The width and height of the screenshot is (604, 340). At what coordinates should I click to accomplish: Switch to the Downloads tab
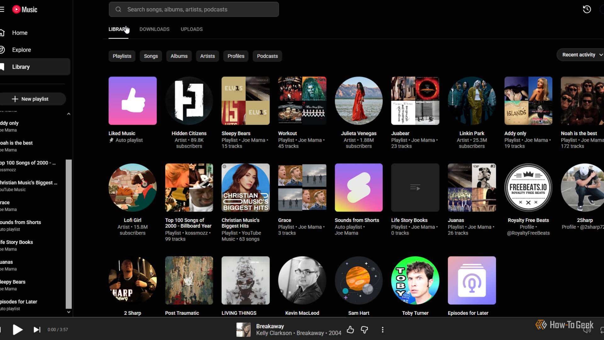point(154,29)
